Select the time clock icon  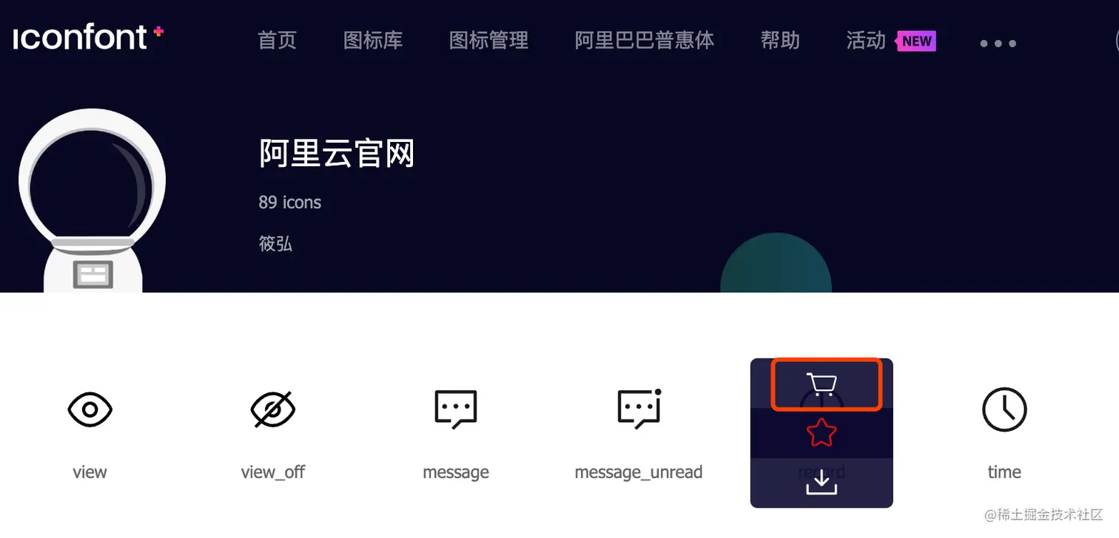click(x=1004, y=409)
